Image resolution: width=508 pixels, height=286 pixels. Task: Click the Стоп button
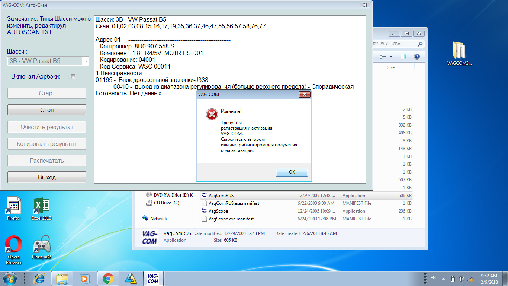click(47, 110)
